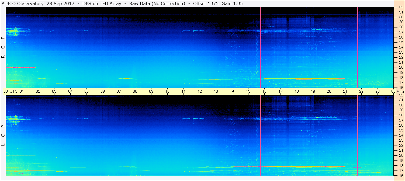Click the 32 MHz label of LCP panel
The width and height of the screenshot is (405, 181).
[401, 95]
